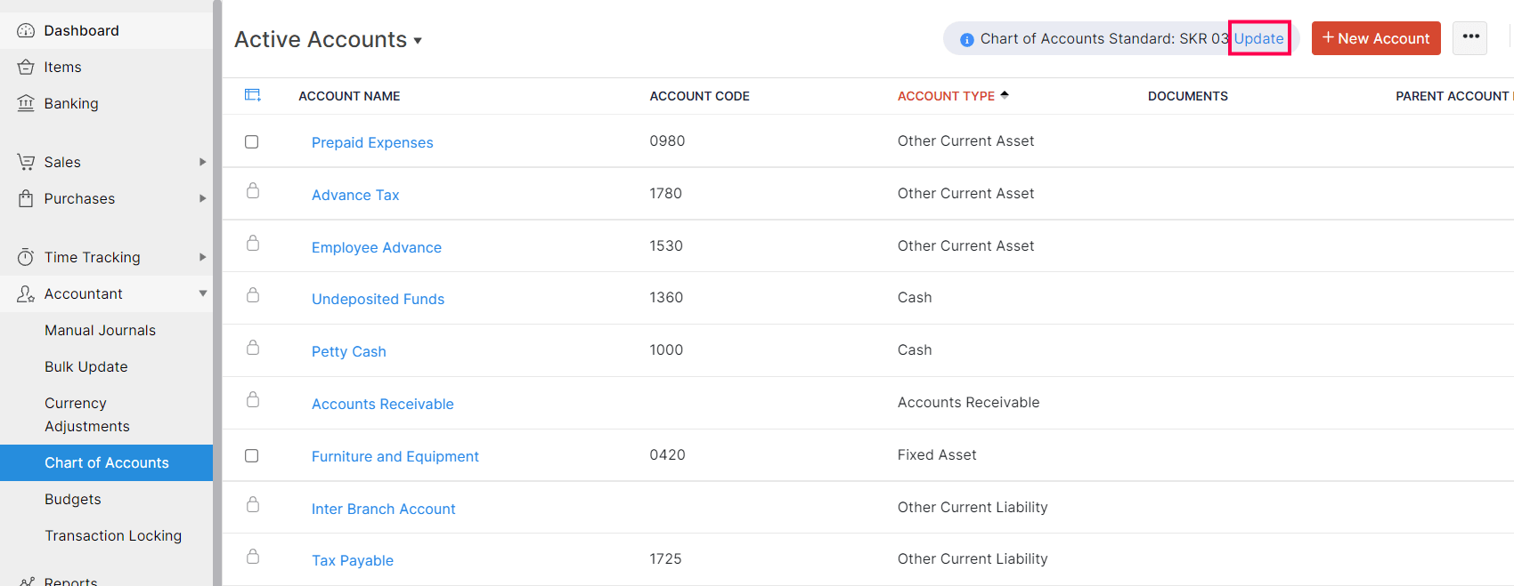
Task: Click the lock icon beside Advance Tax
Action: coord(253,191)
